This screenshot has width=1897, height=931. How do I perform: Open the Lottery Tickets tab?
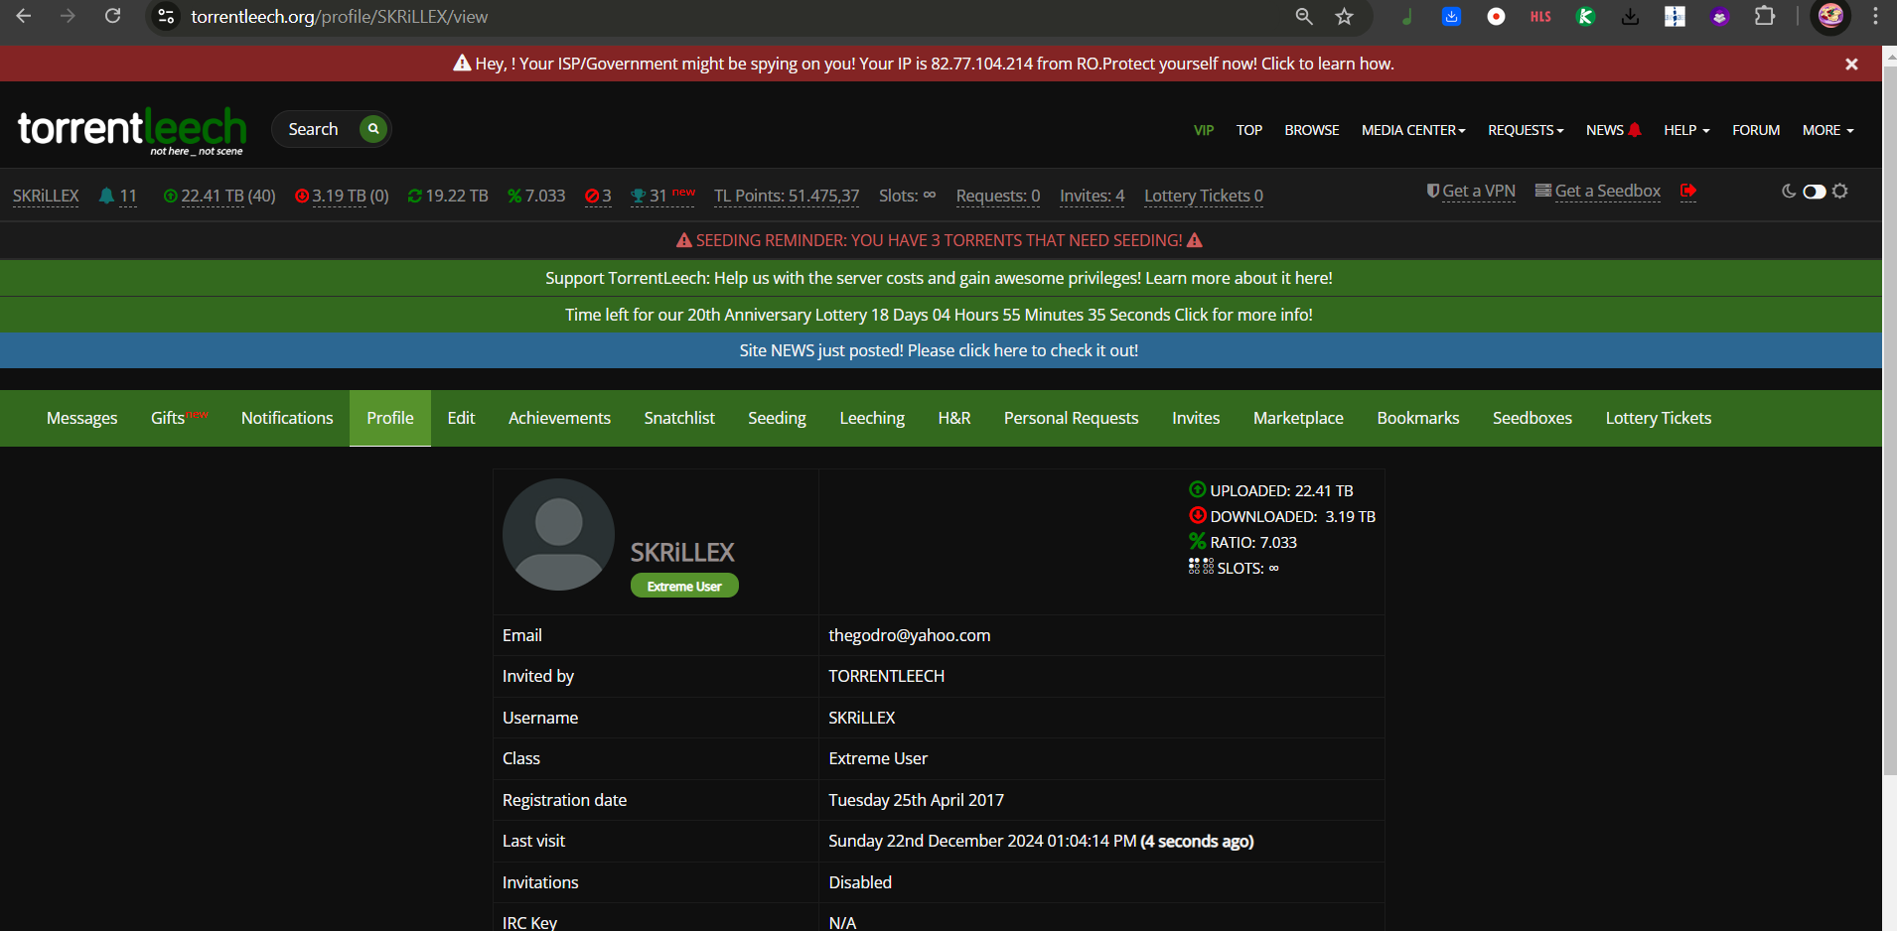pyautogui.click(x=1659, y=418)
